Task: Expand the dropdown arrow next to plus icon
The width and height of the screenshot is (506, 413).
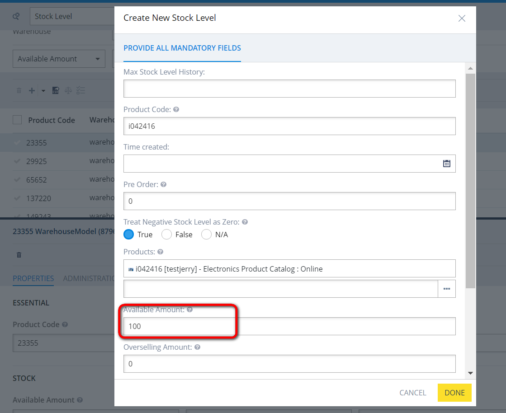Action: [x=43, y=90]
